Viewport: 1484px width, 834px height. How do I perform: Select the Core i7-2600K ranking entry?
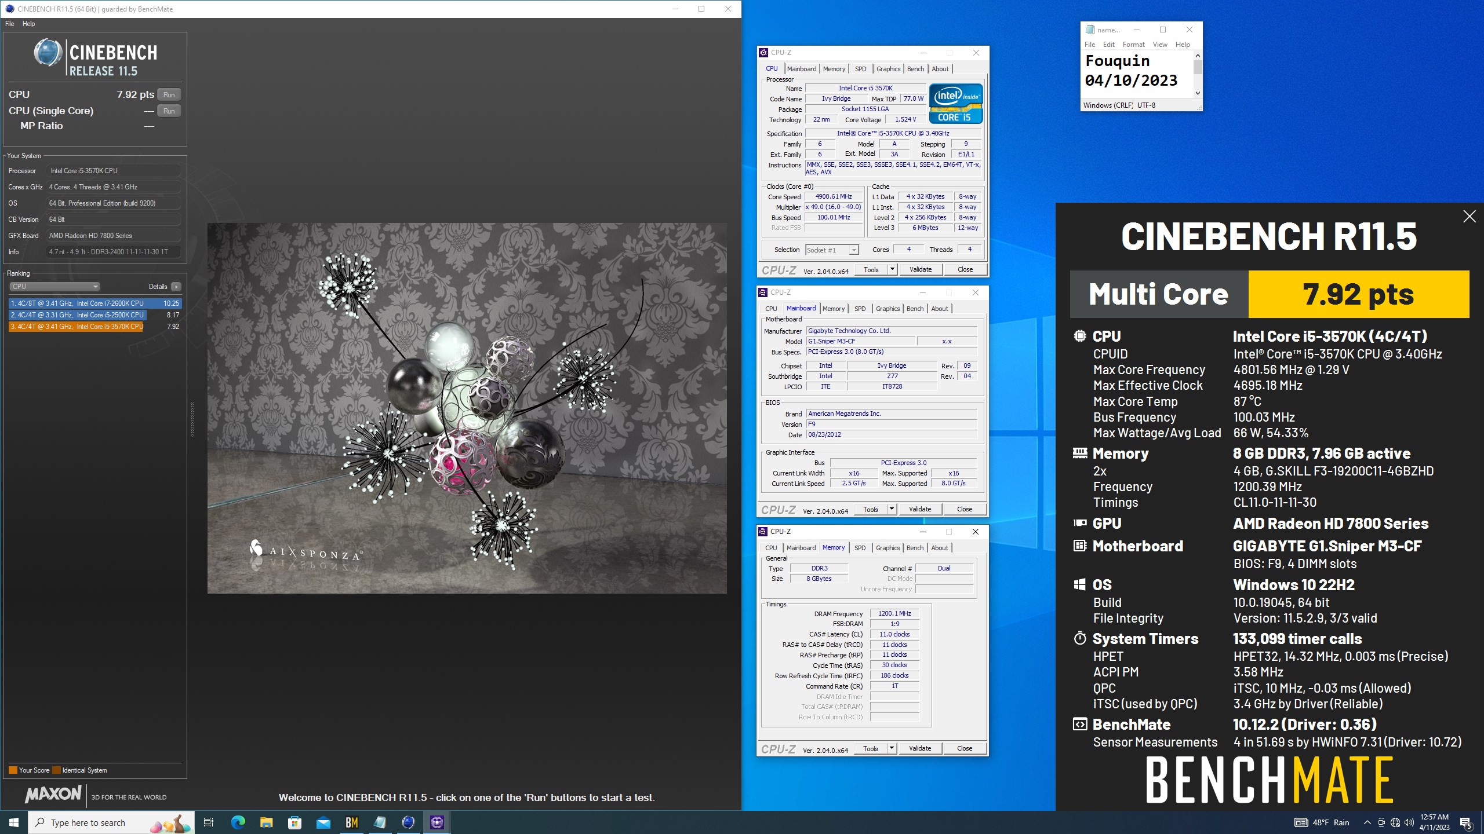coord(95,303)
